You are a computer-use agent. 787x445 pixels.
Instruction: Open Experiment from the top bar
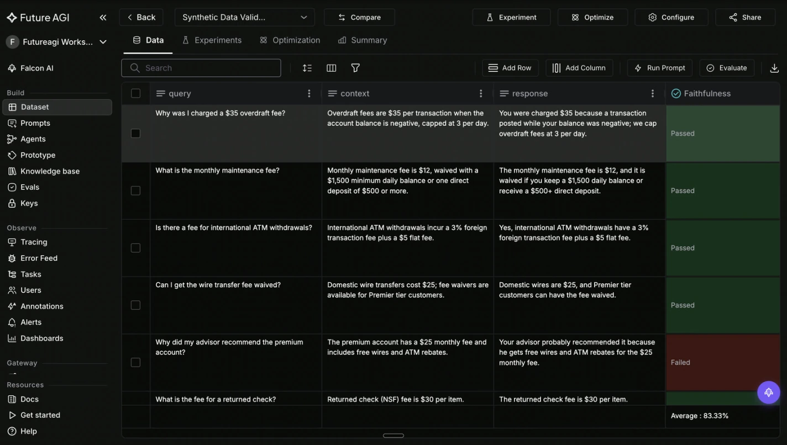pos(511,17)
